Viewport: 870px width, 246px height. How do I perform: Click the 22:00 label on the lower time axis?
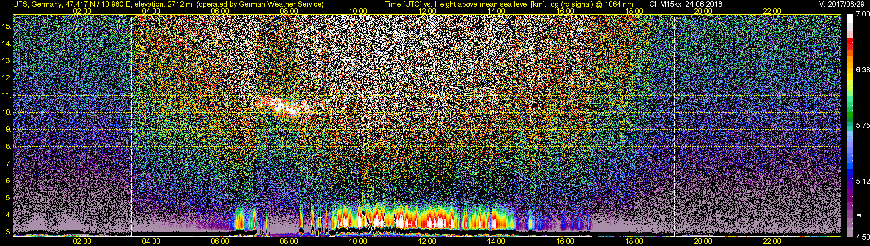coord(772,241)
